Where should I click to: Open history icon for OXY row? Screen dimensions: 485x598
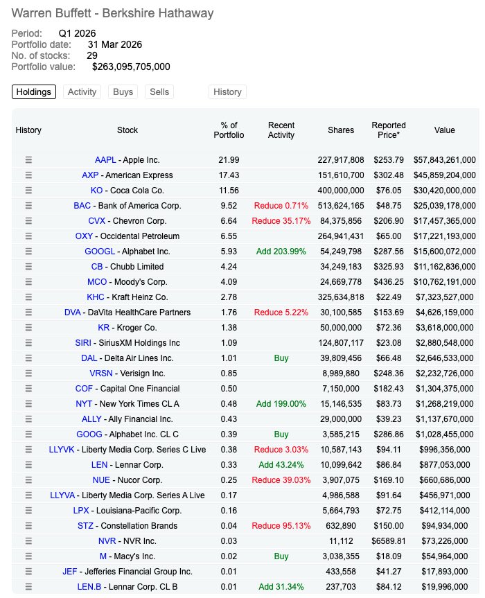click(x=28, y=236)
